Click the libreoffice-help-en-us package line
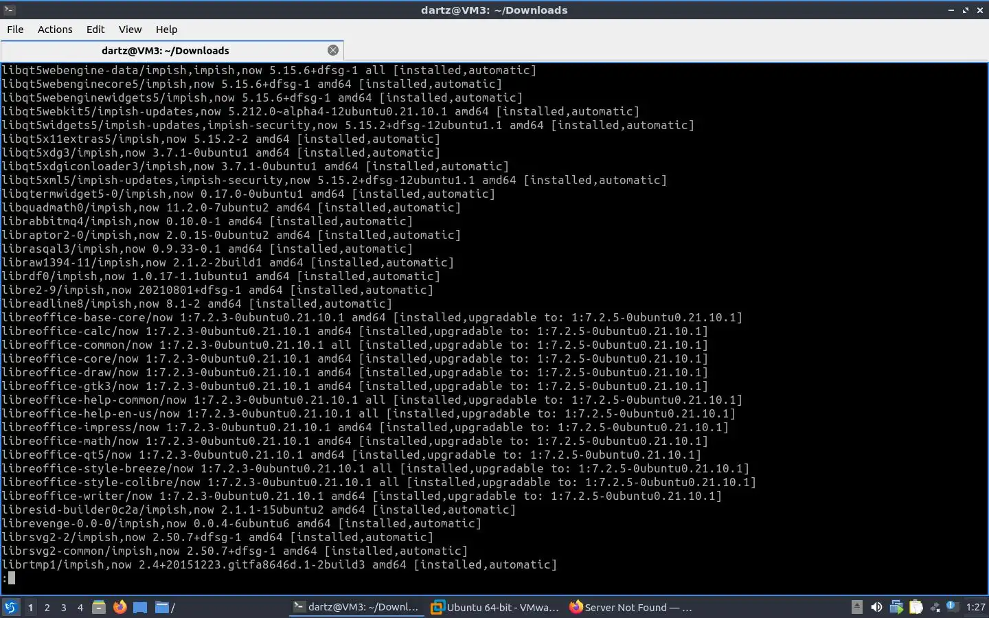The height and width of the screenshot is (618, 989). pyautogui.click(x=369, y=413)
